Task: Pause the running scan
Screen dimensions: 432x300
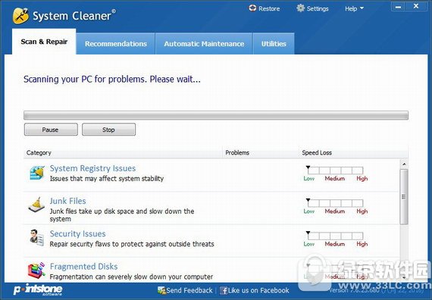Action: pyautogui.click(x=51, y=130)
